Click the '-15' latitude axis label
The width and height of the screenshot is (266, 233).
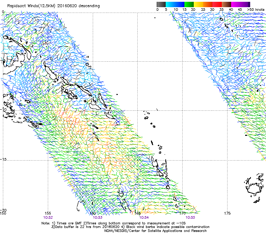coord(3,160)
